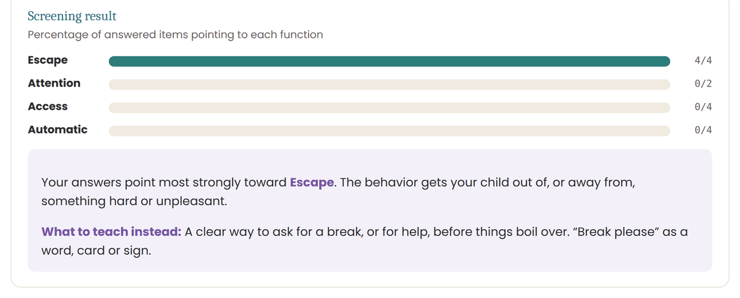
Task: Click the 4/4 score beside Escape
Action: [x=703, y=61]
